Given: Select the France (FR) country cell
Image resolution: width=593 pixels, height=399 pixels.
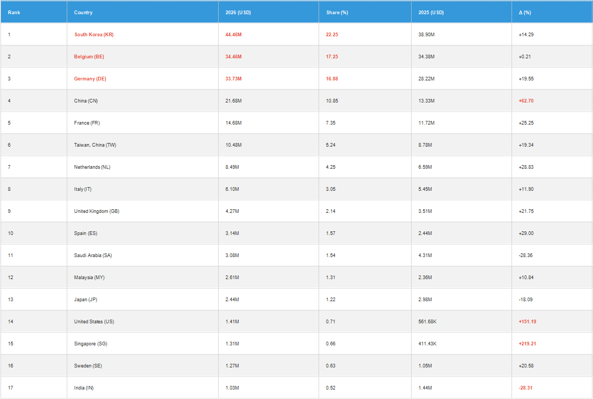Looking at the screenshot, I should [x=142, y=123].
